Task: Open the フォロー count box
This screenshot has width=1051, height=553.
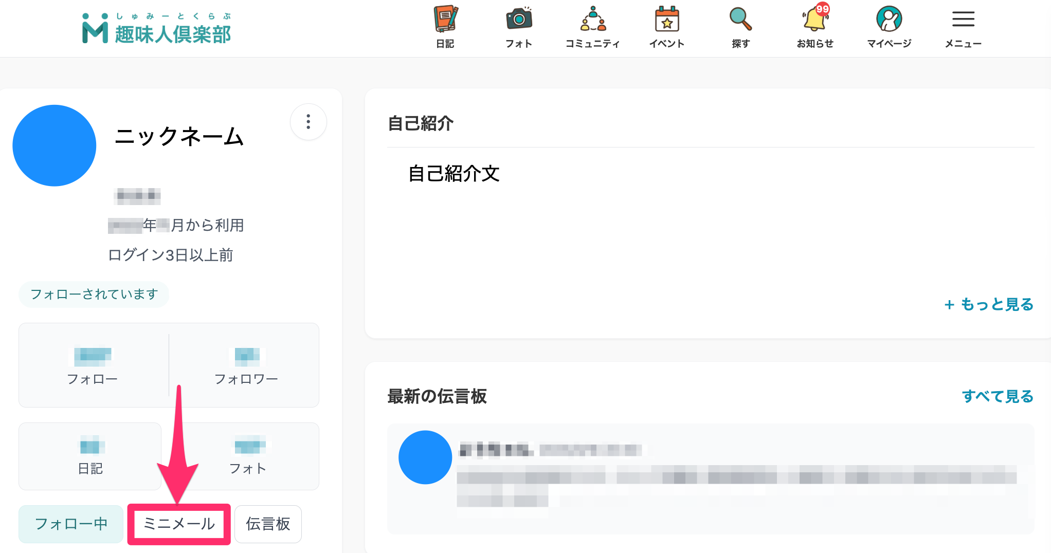Action: (94, 365)
